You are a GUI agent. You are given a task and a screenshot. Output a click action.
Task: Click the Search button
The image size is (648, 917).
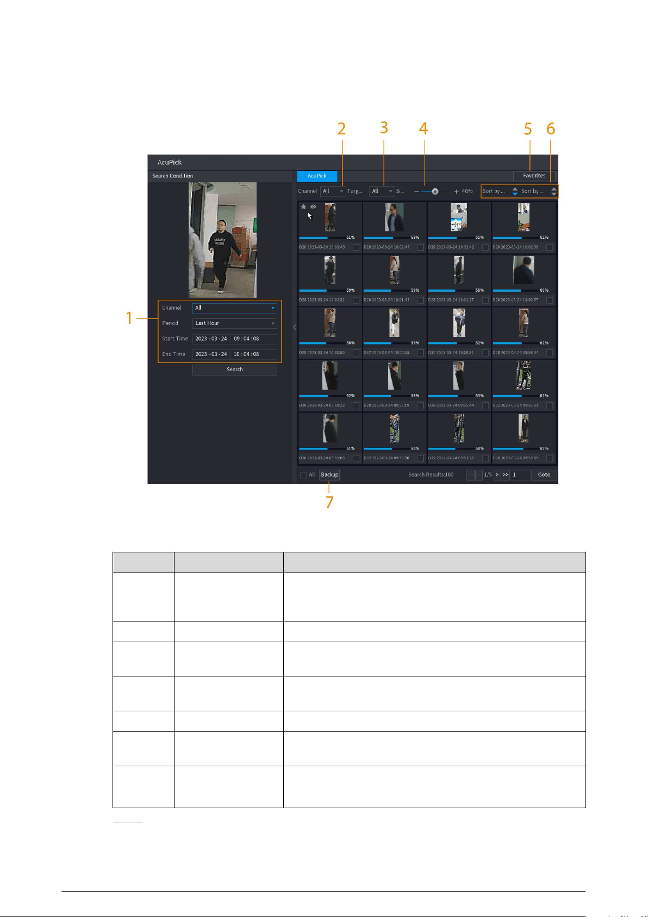tap(235, 370)
